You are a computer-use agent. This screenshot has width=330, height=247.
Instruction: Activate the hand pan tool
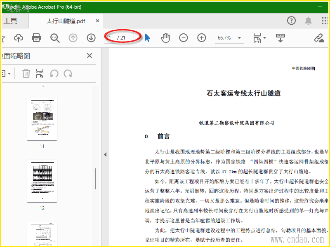165,38
